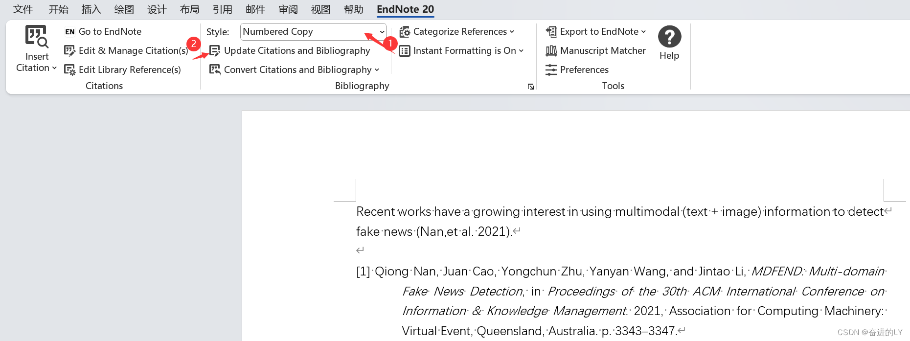Switch to the 插入 ribbon tab
The height and width of the screenshot is (341, 910).
pos(91,9)
